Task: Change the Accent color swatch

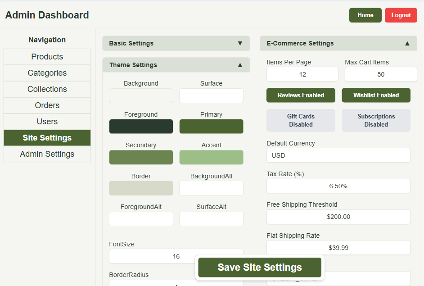Action: click(211, 157)
